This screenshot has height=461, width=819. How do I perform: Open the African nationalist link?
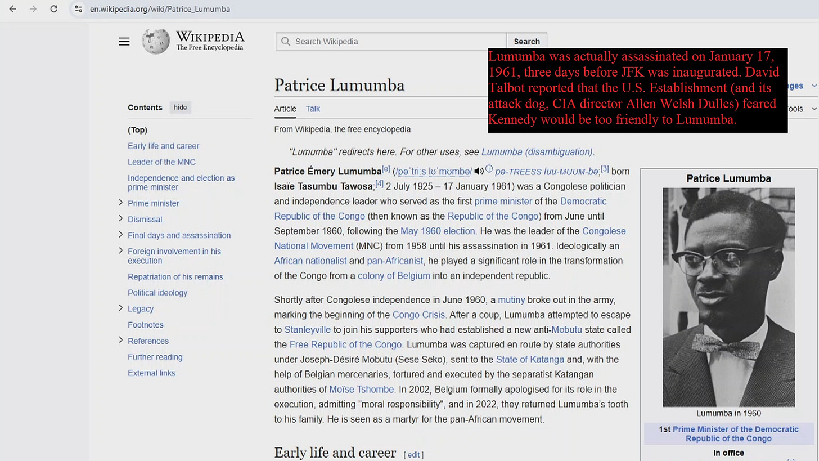point(310,261)
